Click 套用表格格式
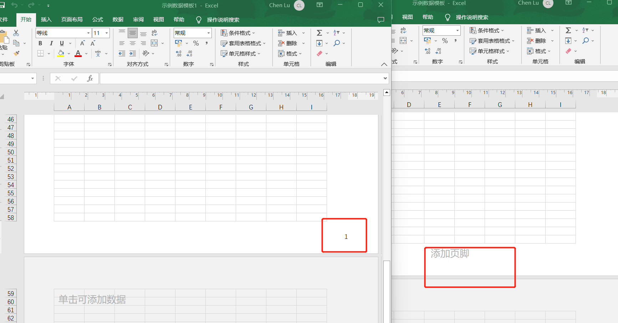 (244, 43)
